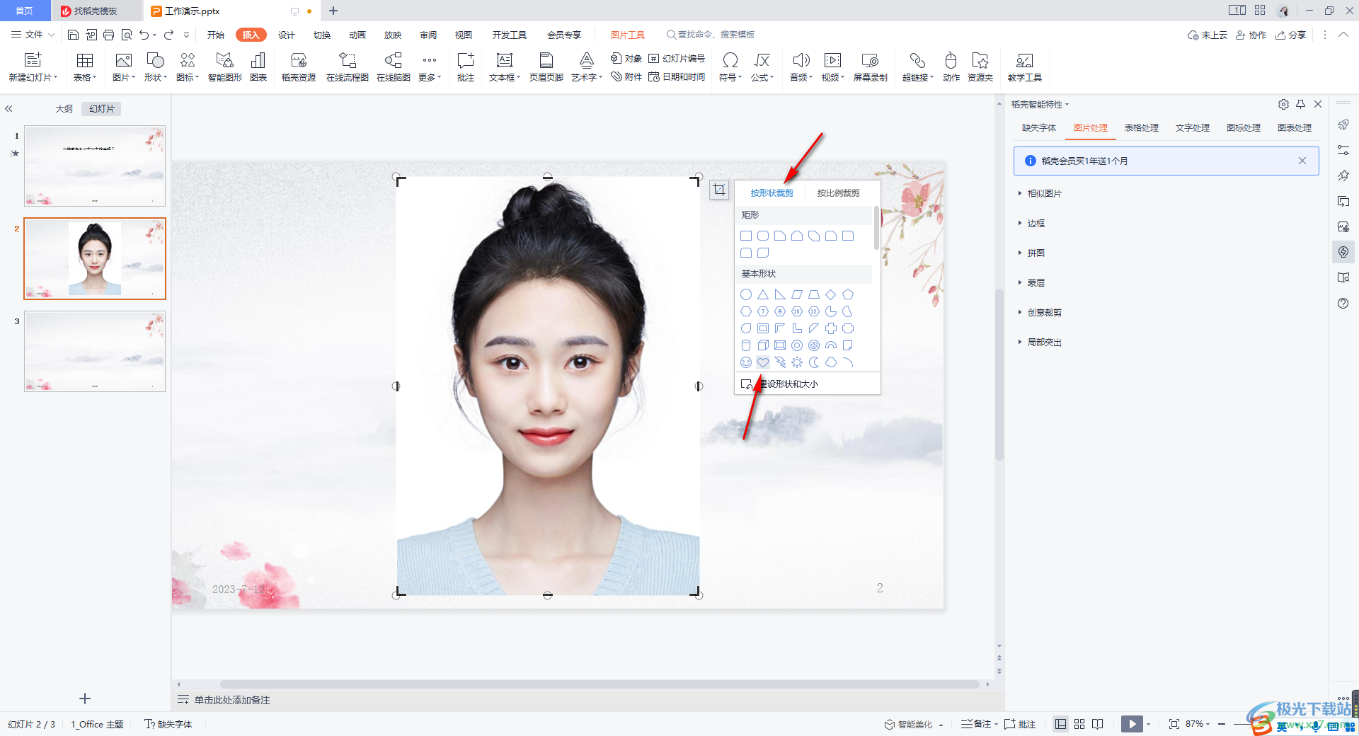Click the 分享 share button
1359x736 pixels.
(1290, 35)
